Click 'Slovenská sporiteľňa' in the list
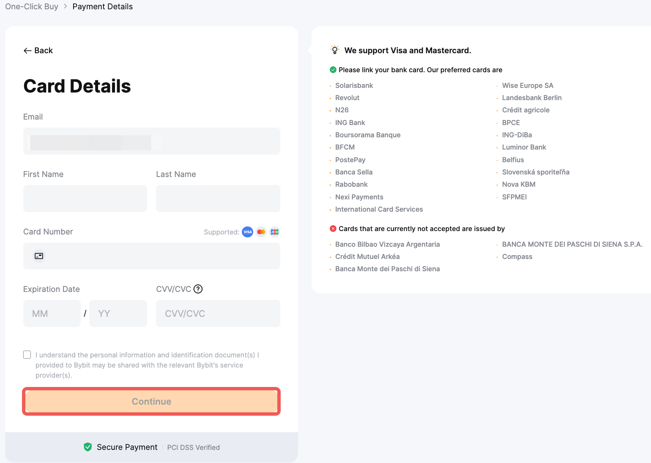Image resolution: width=651 pixels, height=463 pixels. 536,172
